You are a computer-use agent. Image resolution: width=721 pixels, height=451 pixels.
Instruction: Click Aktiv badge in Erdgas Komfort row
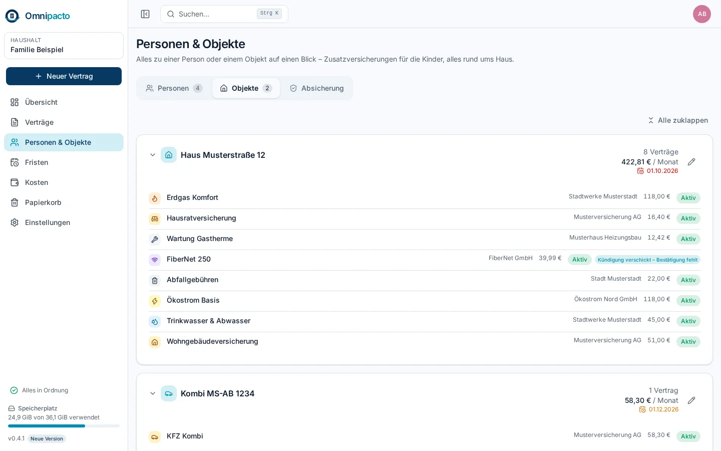pos(688,198)
